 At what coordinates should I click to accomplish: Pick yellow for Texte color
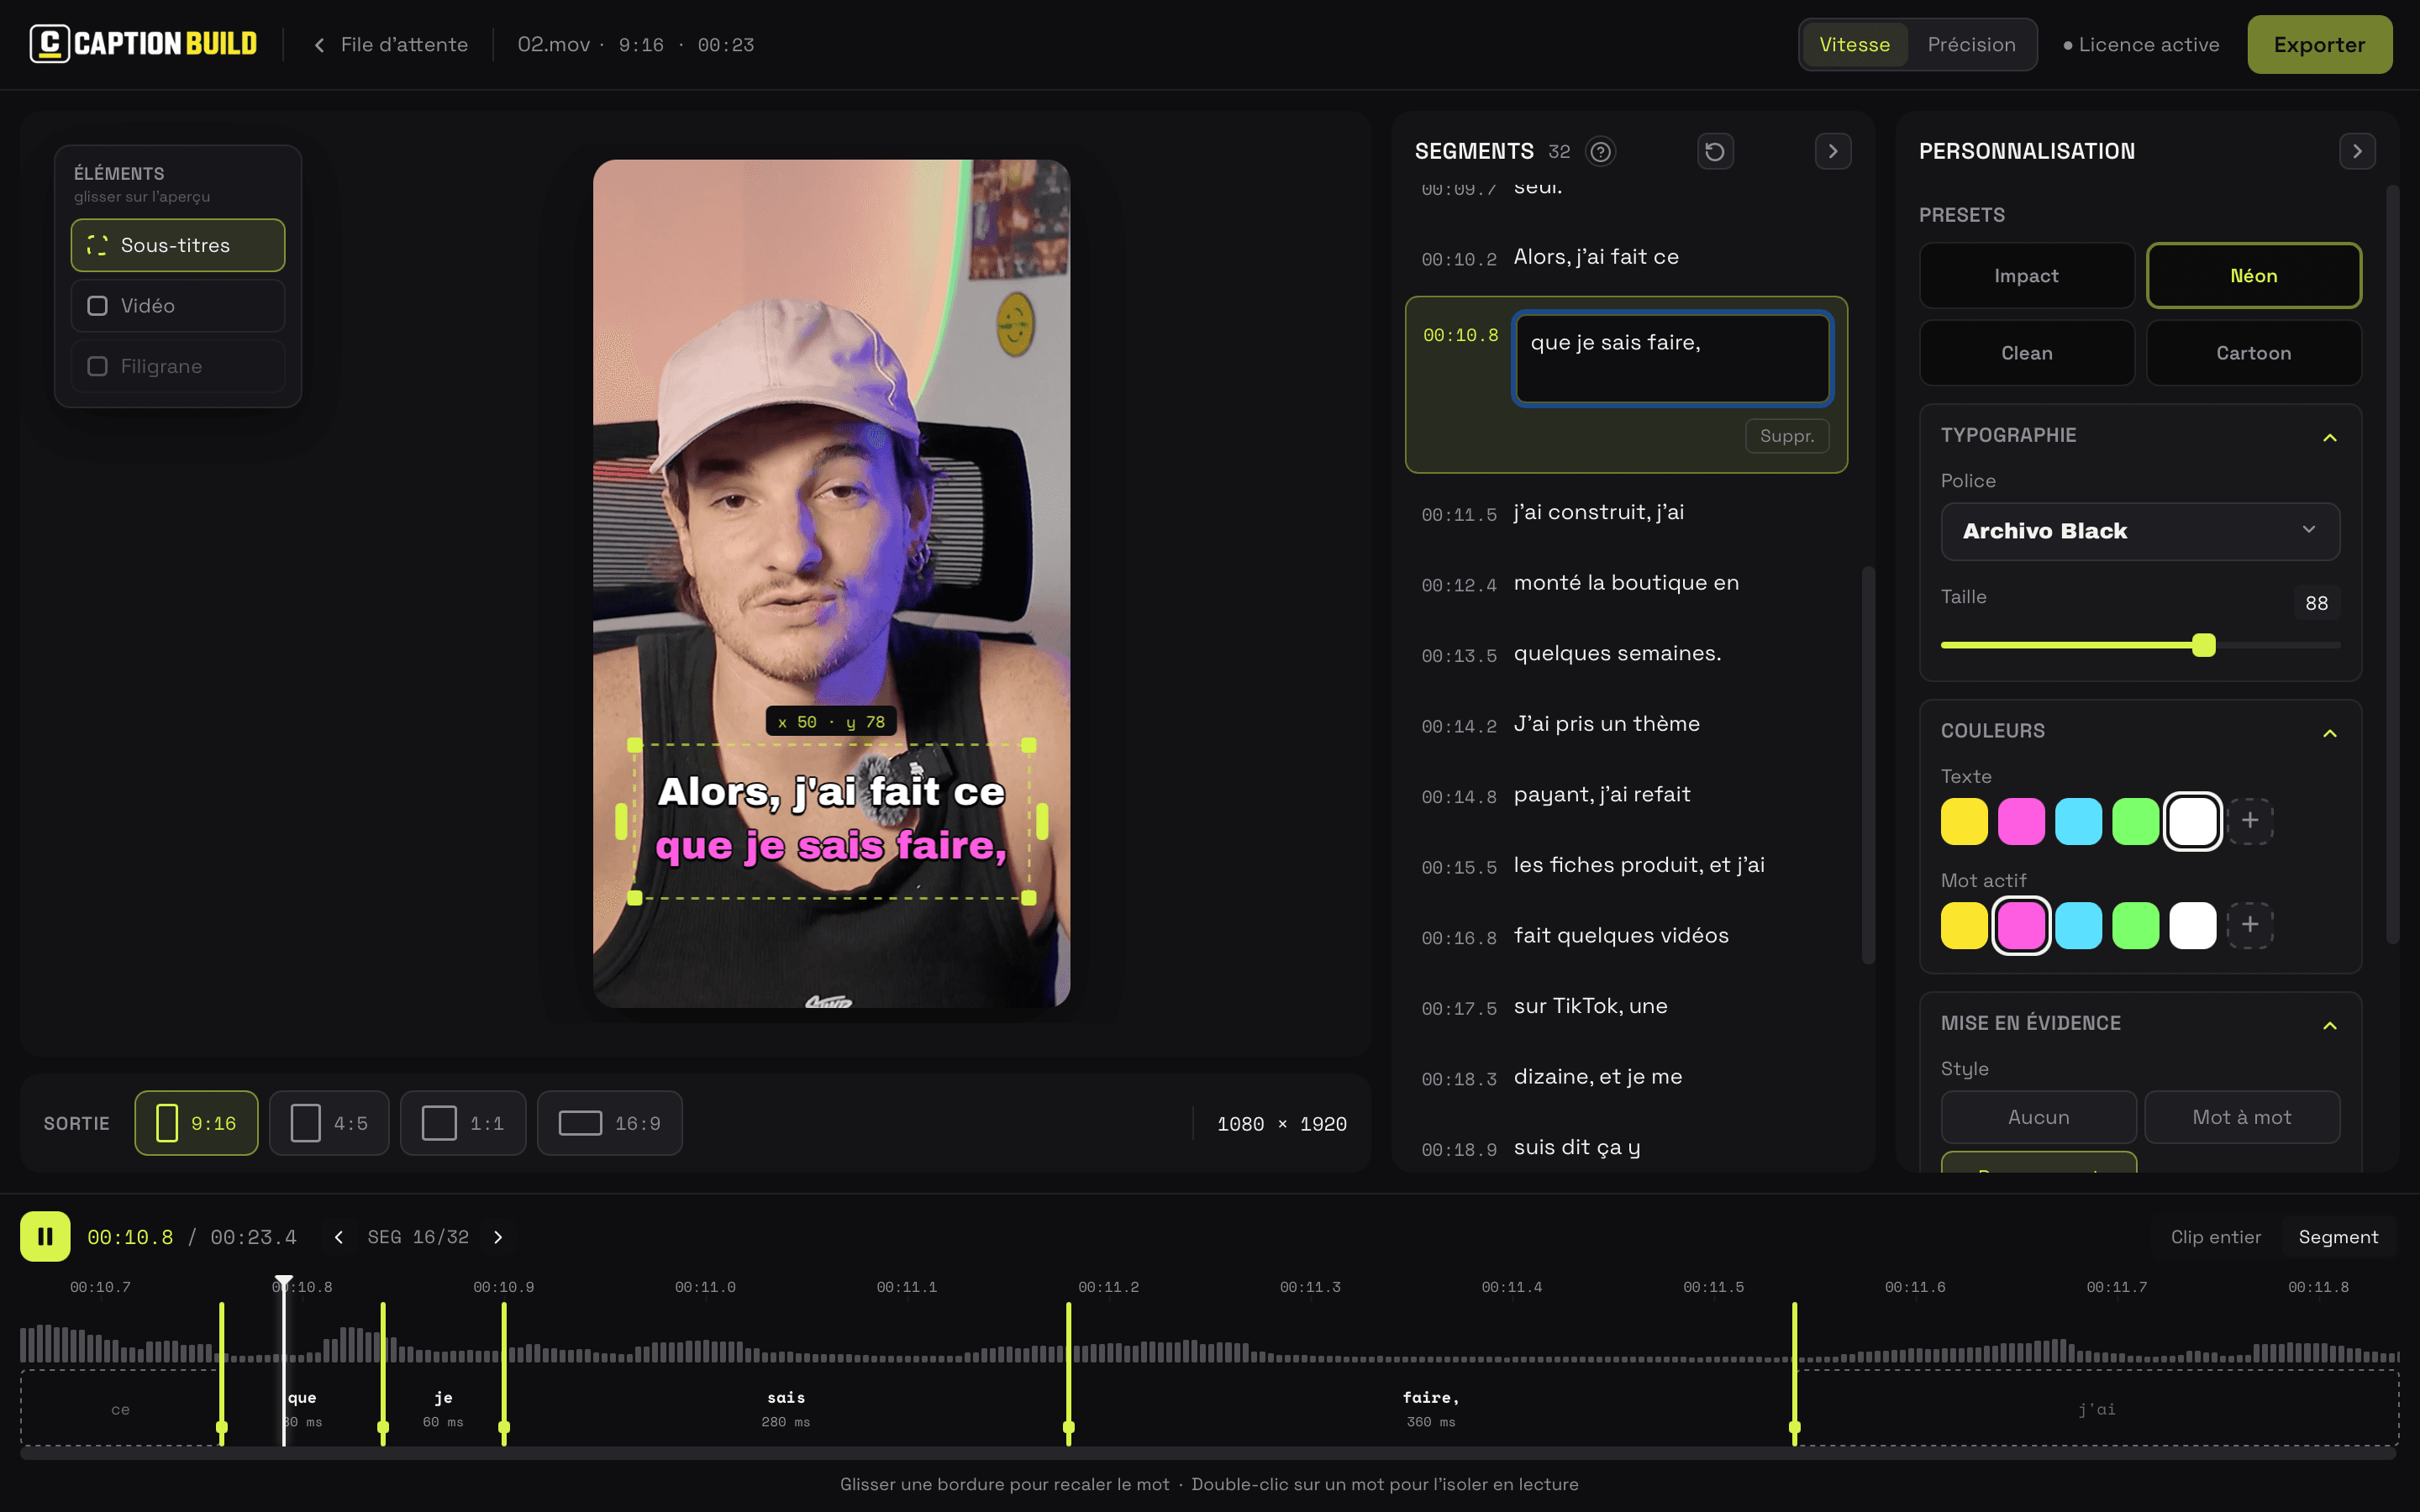(1964, 821)
